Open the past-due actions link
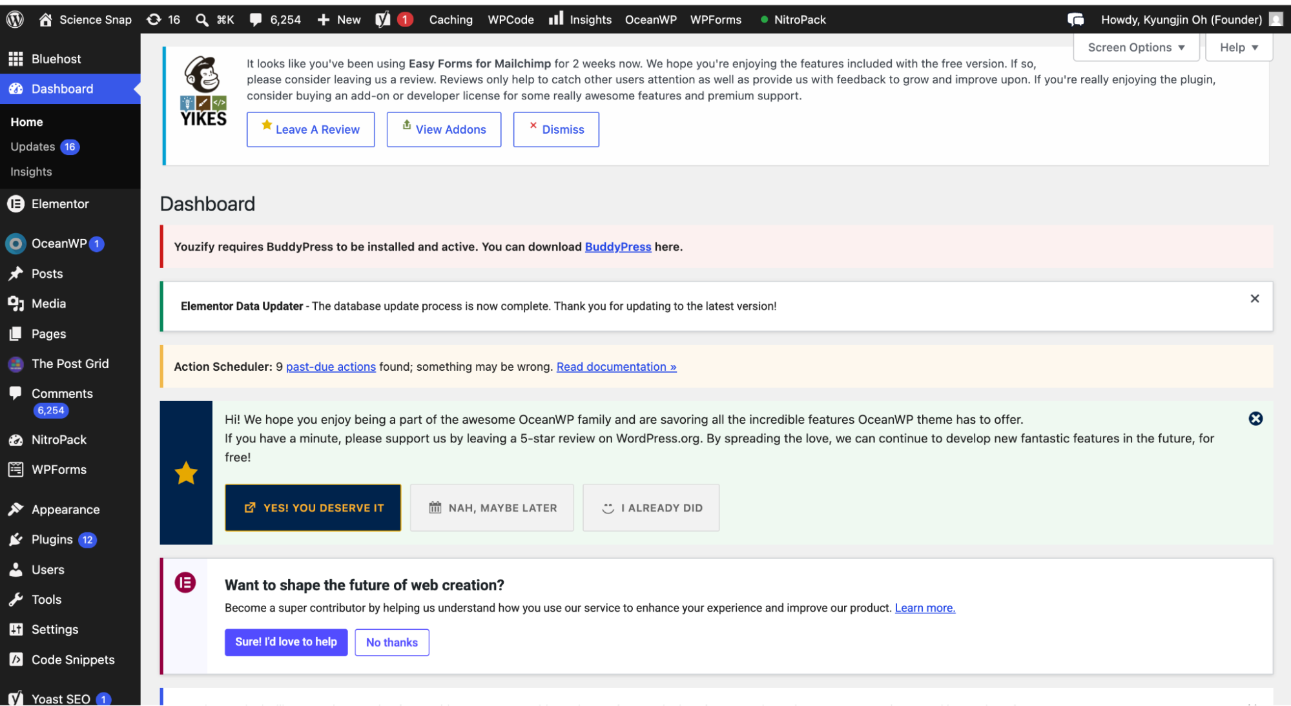 point(331,367)
